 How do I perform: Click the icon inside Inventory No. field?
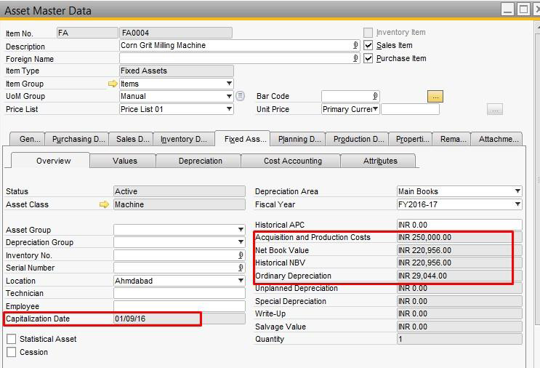pos(241,255)
